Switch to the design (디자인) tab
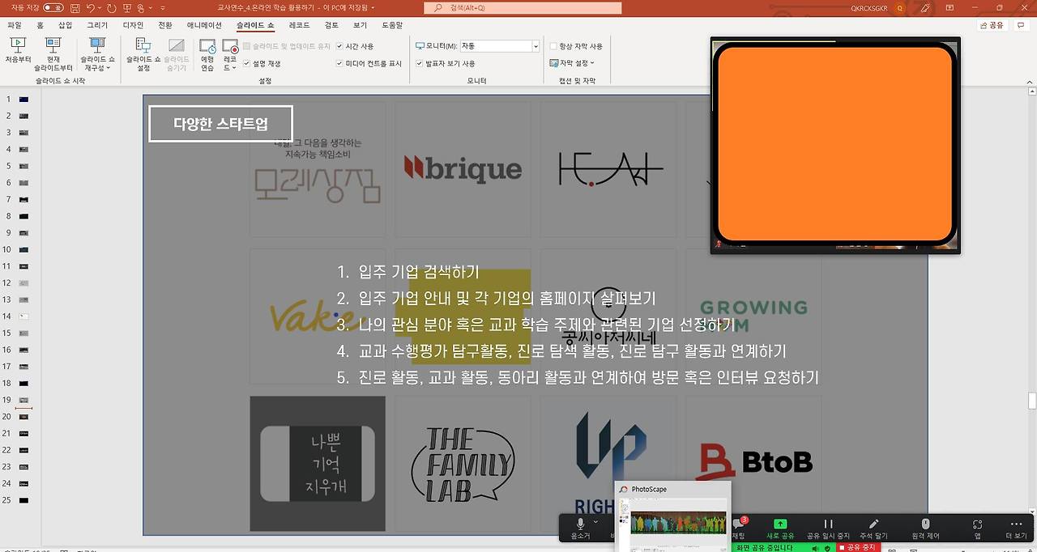The height and width of the screenshot is (552, 1037). click(x=133, y=25)
